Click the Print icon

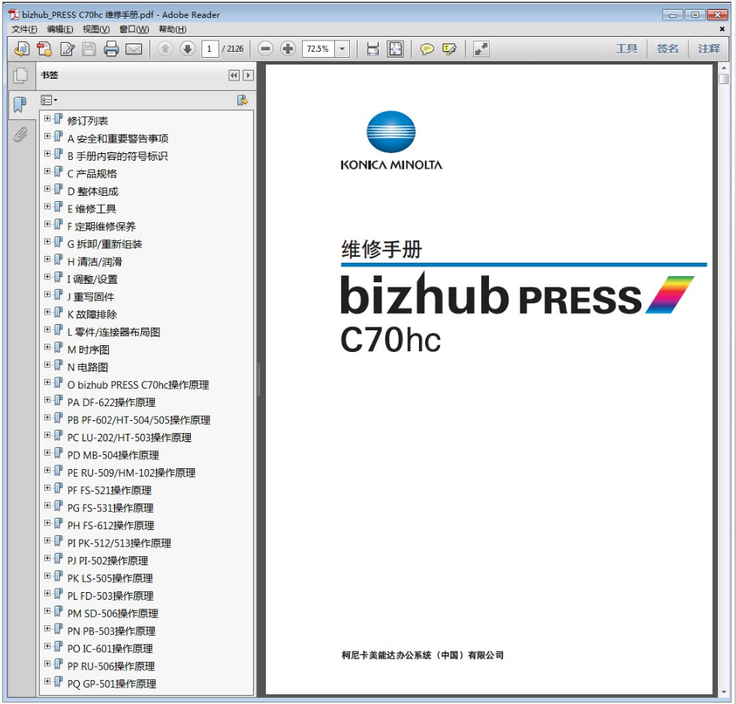111,49
